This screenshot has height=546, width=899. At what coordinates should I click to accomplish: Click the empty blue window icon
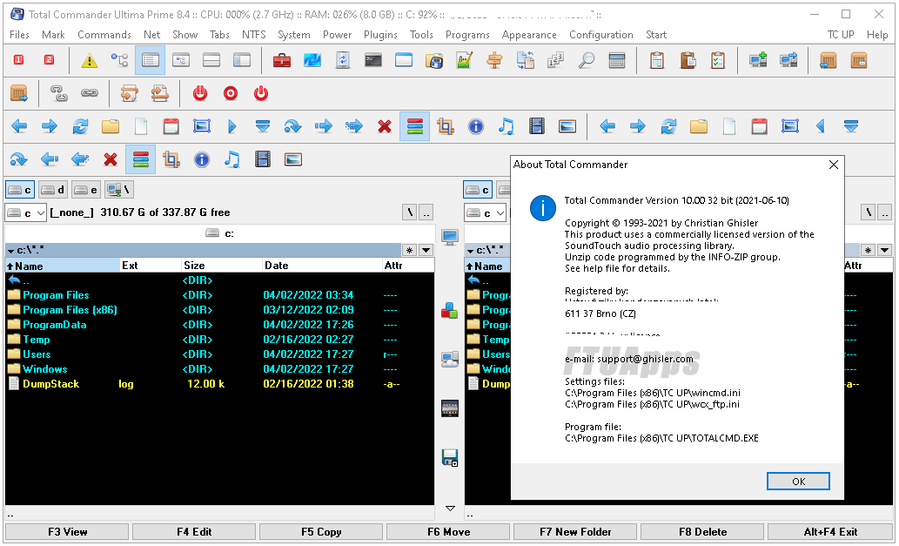tap(404, 60)
